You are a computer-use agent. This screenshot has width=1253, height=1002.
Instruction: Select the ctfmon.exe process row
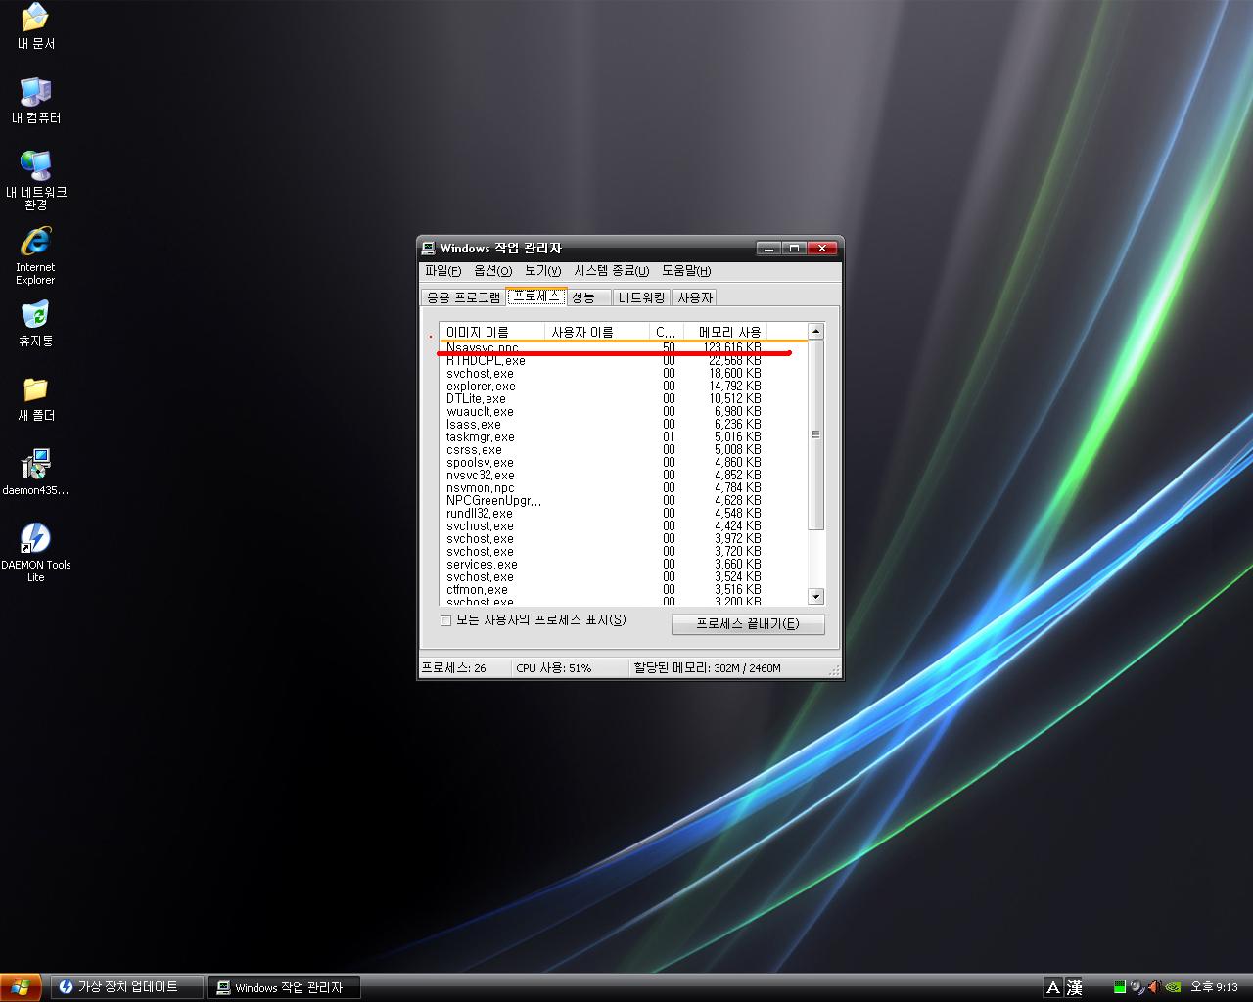623,590
